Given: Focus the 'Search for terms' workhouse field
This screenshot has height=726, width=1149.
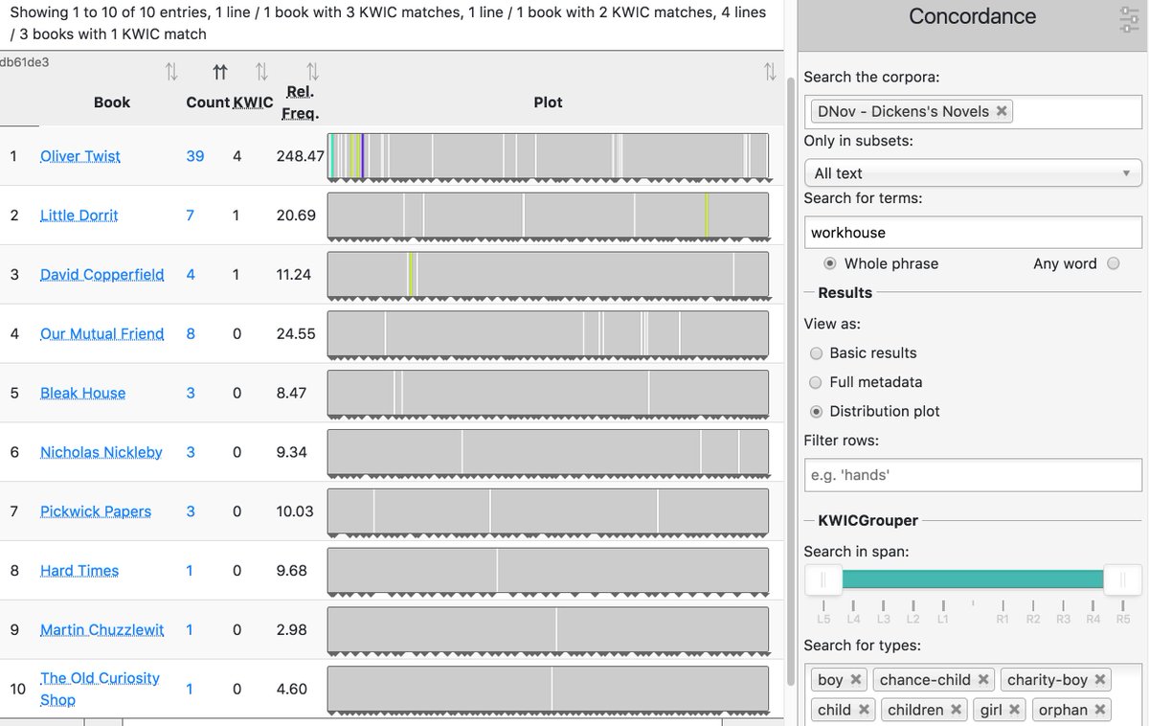Looking at the screenshot, I should (x=973, y=233).
